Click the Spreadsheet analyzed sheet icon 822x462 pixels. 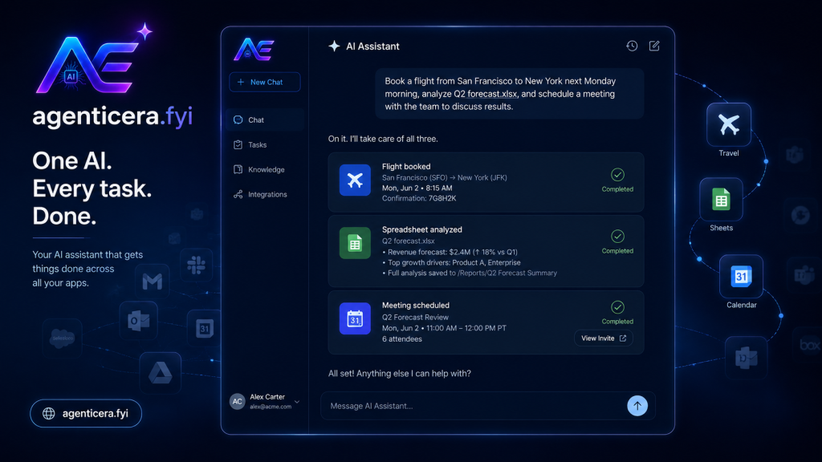point(355,243)
